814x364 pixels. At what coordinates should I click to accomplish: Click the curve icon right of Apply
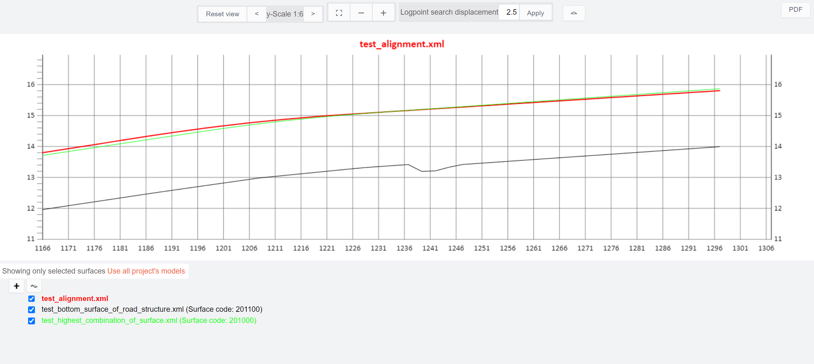point(573,13)
